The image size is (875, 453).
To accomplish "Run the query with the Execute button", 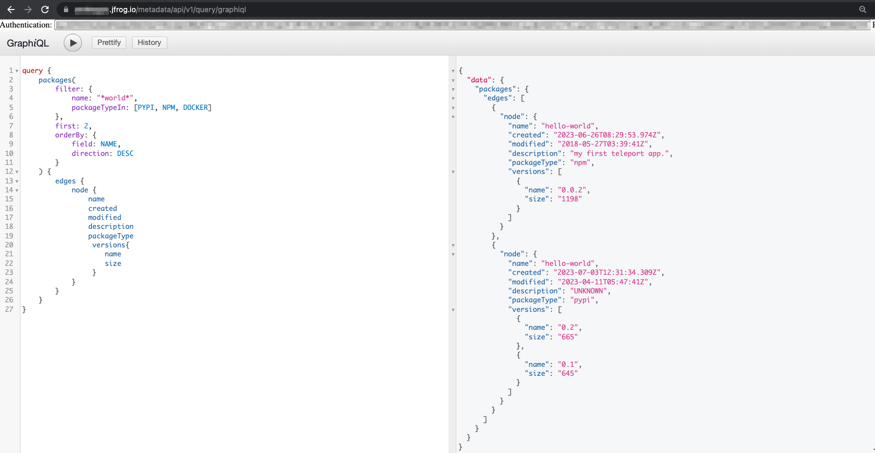I will [73, 43].
